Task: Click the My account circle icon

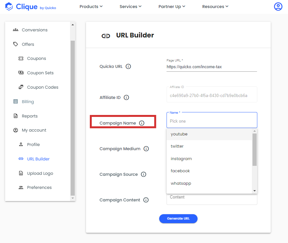Action: coord(16,130)
